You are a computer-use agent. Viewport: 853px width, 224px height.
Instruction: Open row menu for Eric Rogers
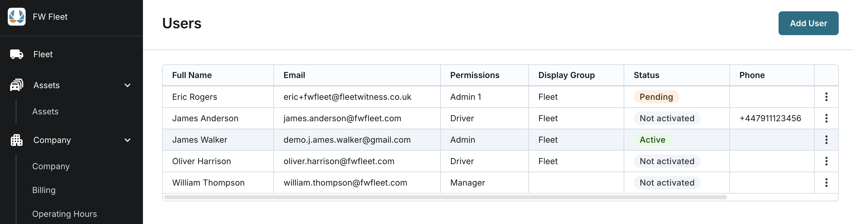(826, 97)
